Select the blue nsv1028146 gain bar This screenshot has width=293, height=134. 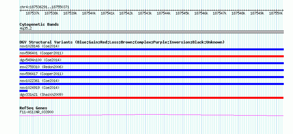point(151,49)
